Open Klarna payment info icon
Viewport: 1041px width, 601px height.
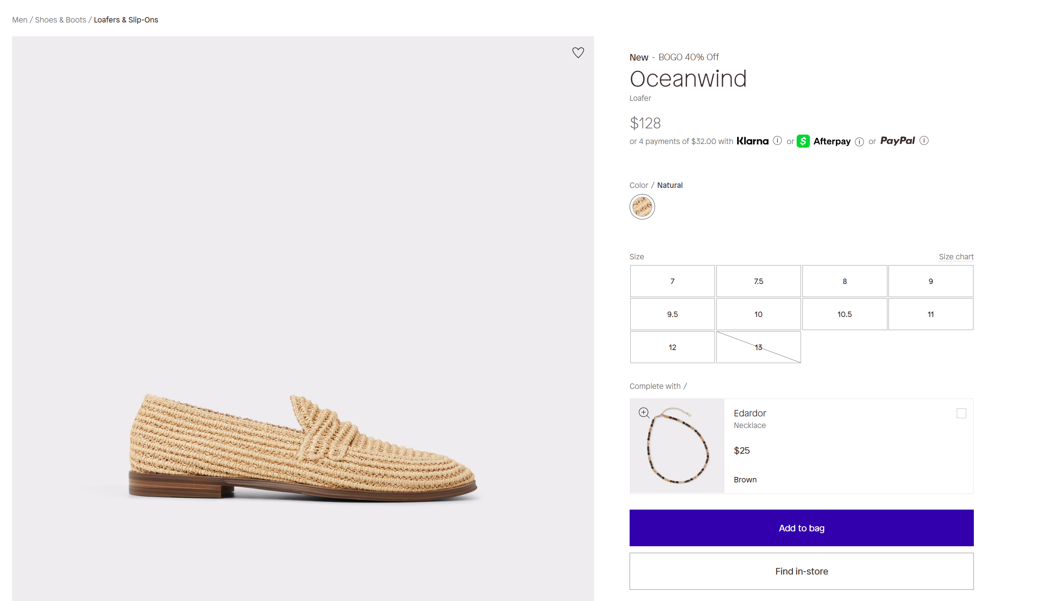777,141
